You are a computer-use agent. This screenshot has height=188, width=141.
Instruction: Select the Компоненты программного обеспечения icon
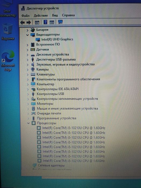[x=33, y=79]
